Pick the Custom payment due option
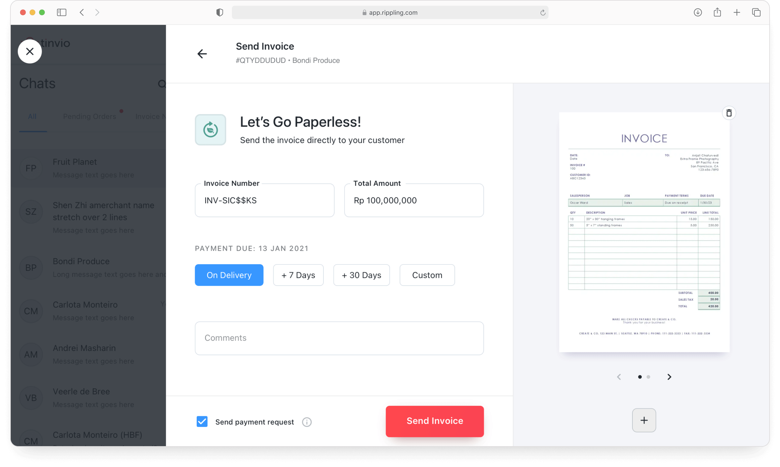This screenshot has height=467, width=780. point(427,275)
